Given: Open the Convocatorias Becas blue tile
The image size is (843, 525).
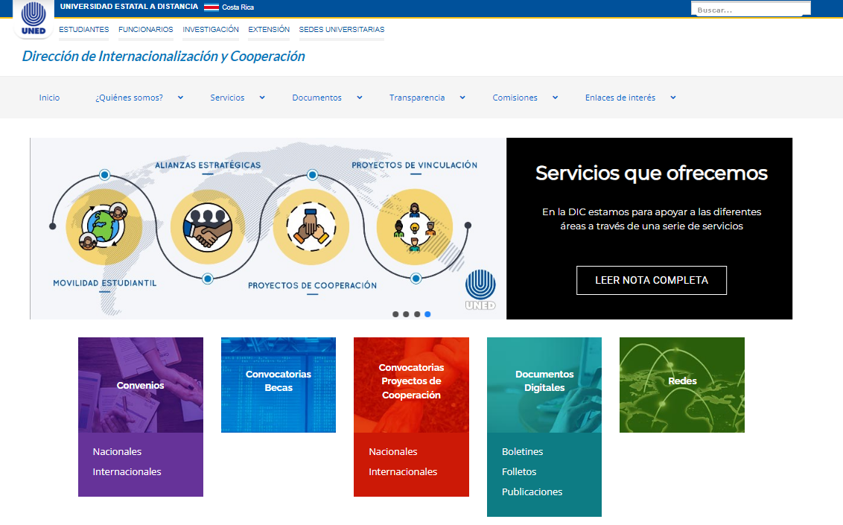Looking at the screenshot, I should tap(278, 384).
